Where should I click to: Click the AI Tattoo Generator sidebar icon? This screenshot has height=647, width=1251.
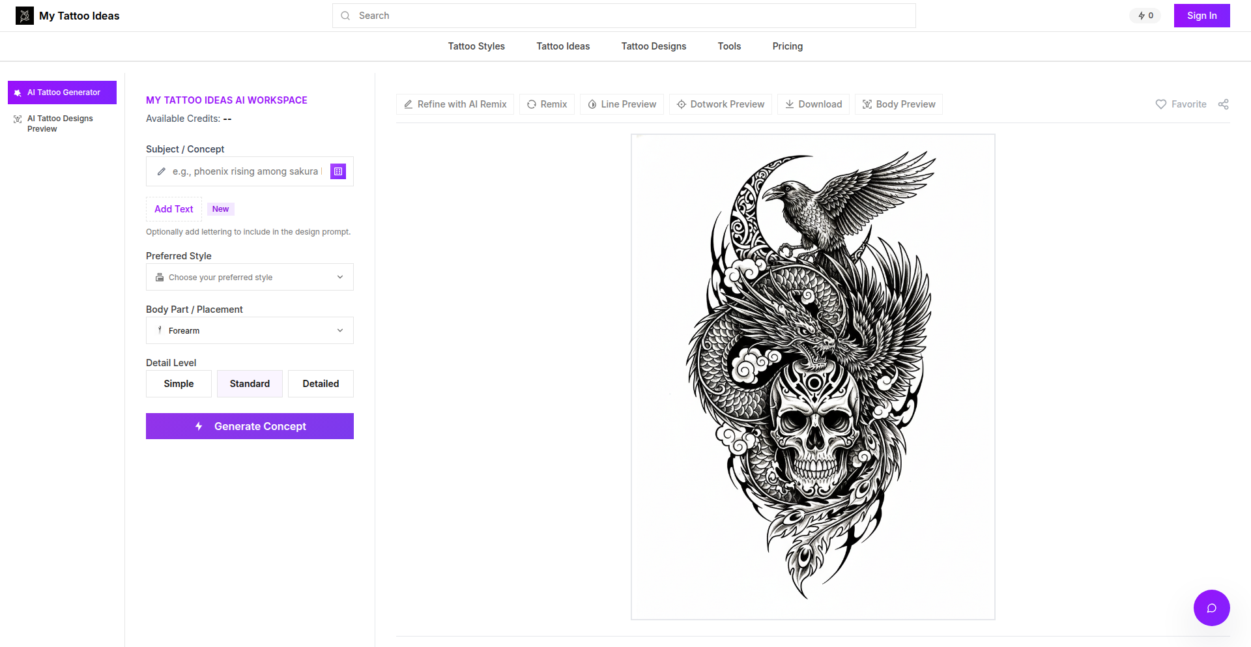point(18,93)
